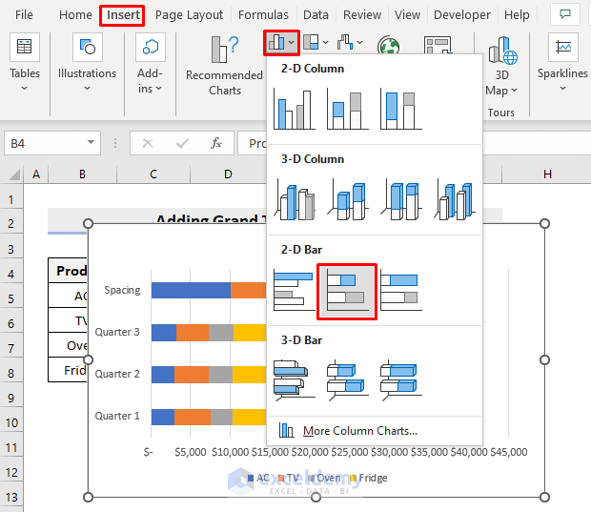The image size is (591, 512).
Task: Click the Maps globe icon
Action: pos(388,45)
